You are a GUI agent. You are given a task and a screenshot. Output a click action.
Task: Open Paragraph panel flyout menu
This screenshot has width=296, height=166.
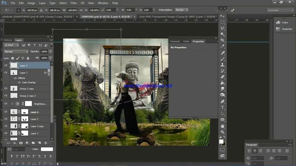[290, 145]
